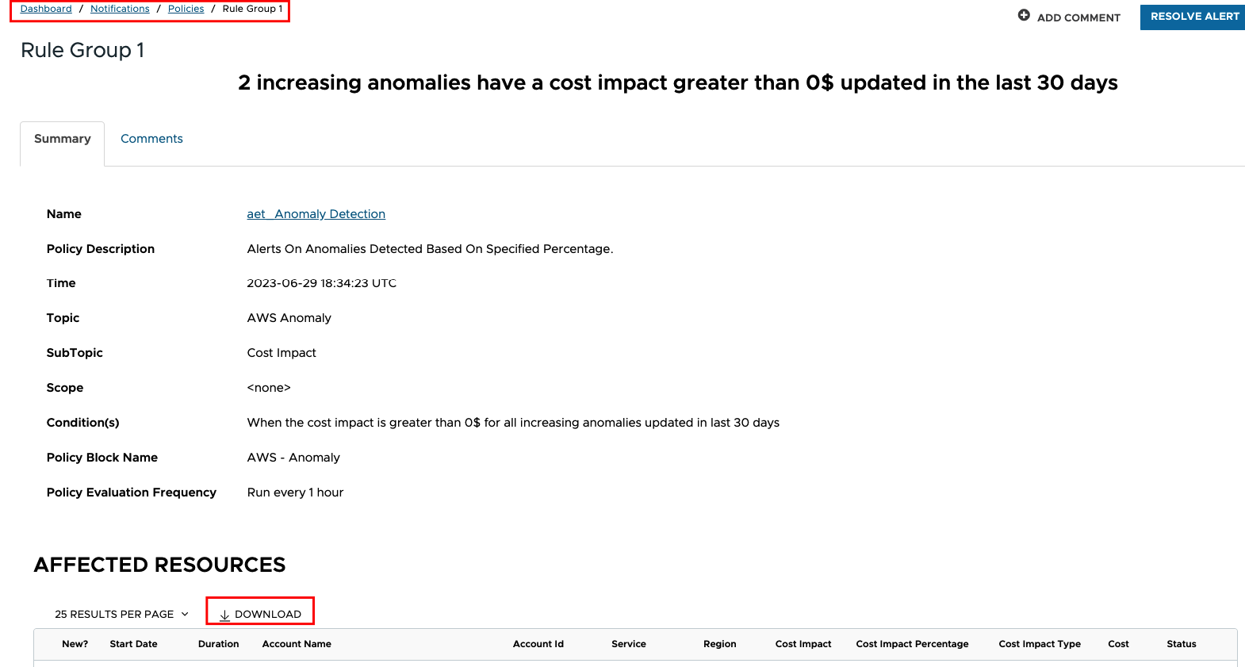This screenshot has height=667, width=1245.
Task: Click the Service column header
Action: (x=628, y=644)
